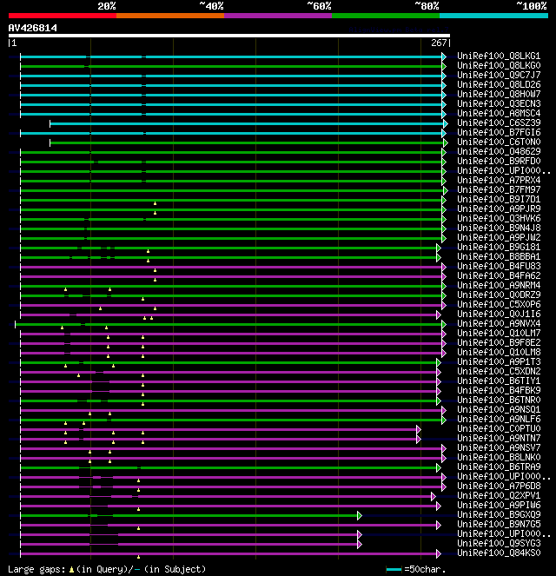Select the UniRef100_B6TRA9 label
The height and width of the screenshot is (576, 556).
point(499,467)
